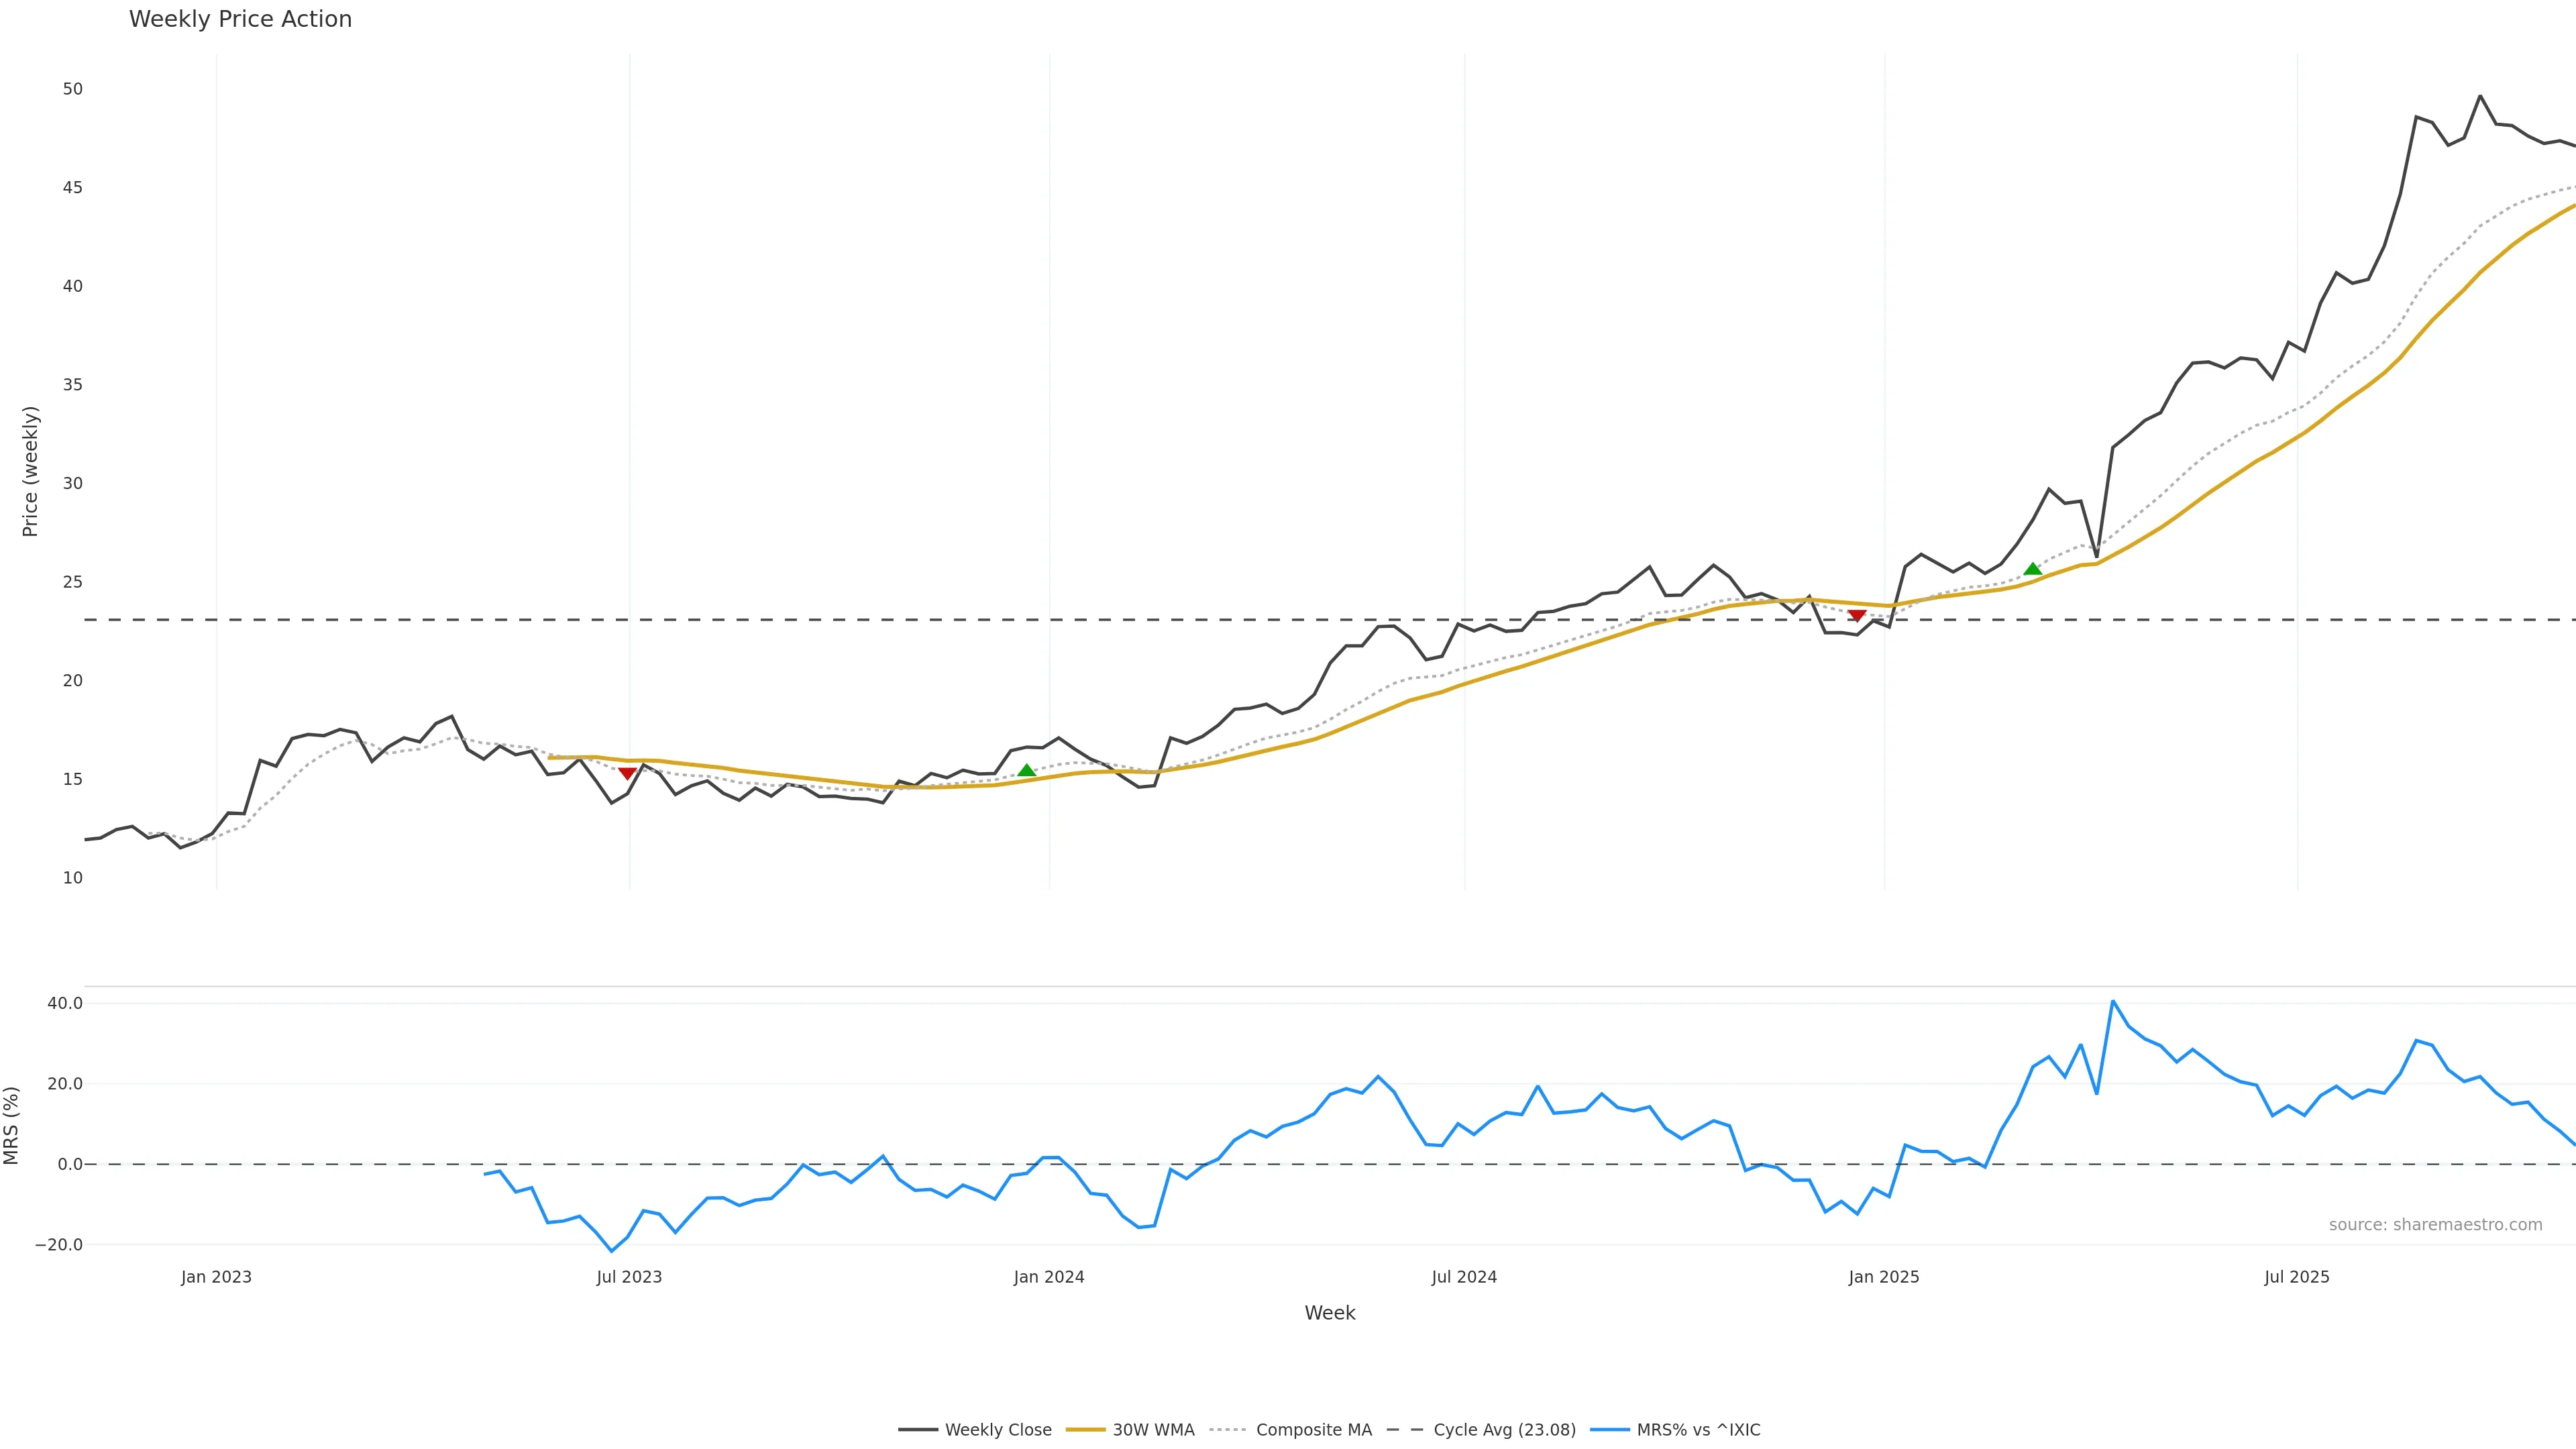Click the Week x-axis title

(x=1329, y=1313)
